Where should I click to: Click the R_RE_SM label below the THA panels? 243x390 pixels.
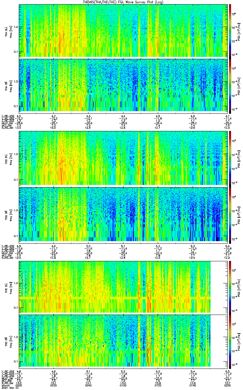pyautogui.click(x=7, y=128)
